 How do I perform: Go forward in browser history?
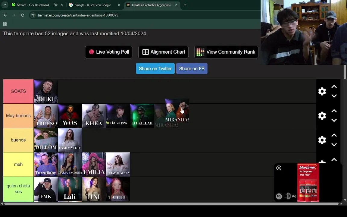14,15
